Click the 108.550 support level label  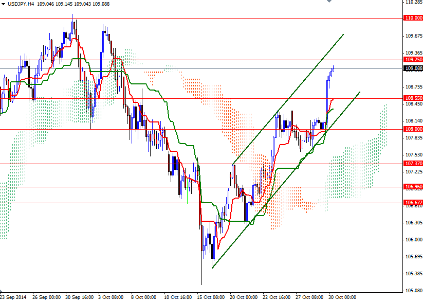pos(411,97)
